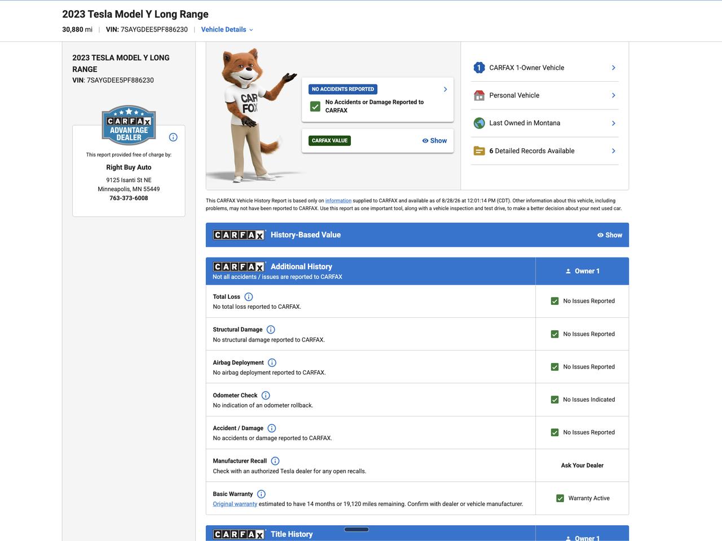Click the info icon next to Odometer Check
Image resolution: width=722 pixels, height=541 pixels.
point(266,396)
